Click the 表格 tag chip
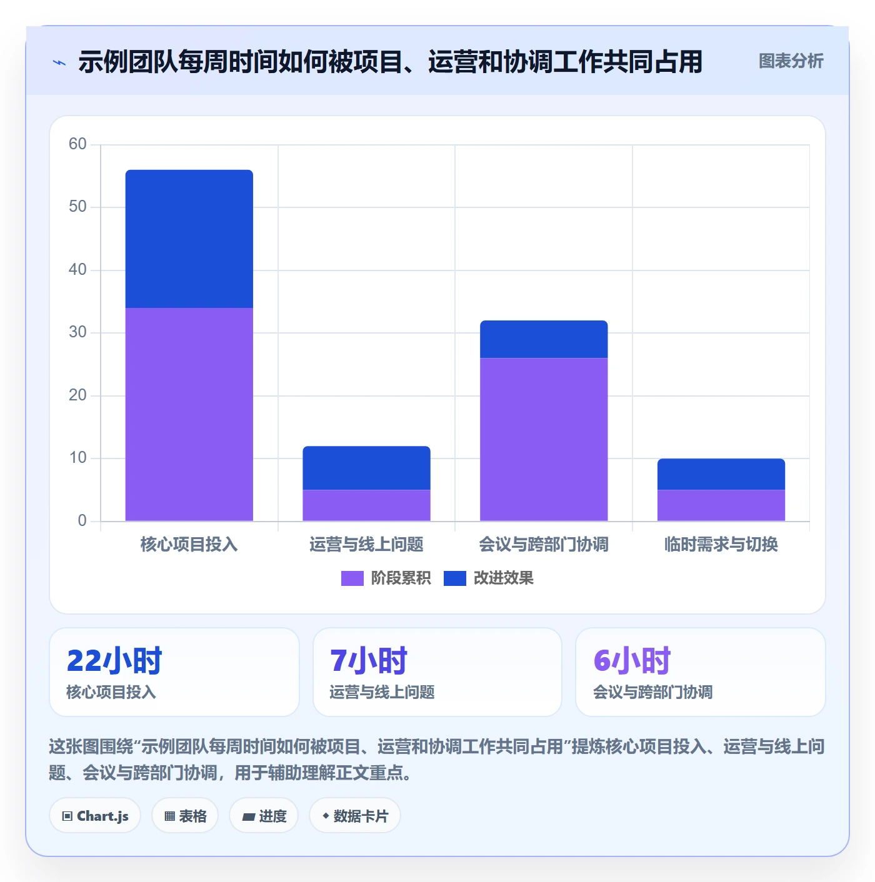The width and height of the screenshot is (875, 882). point(185,816)
